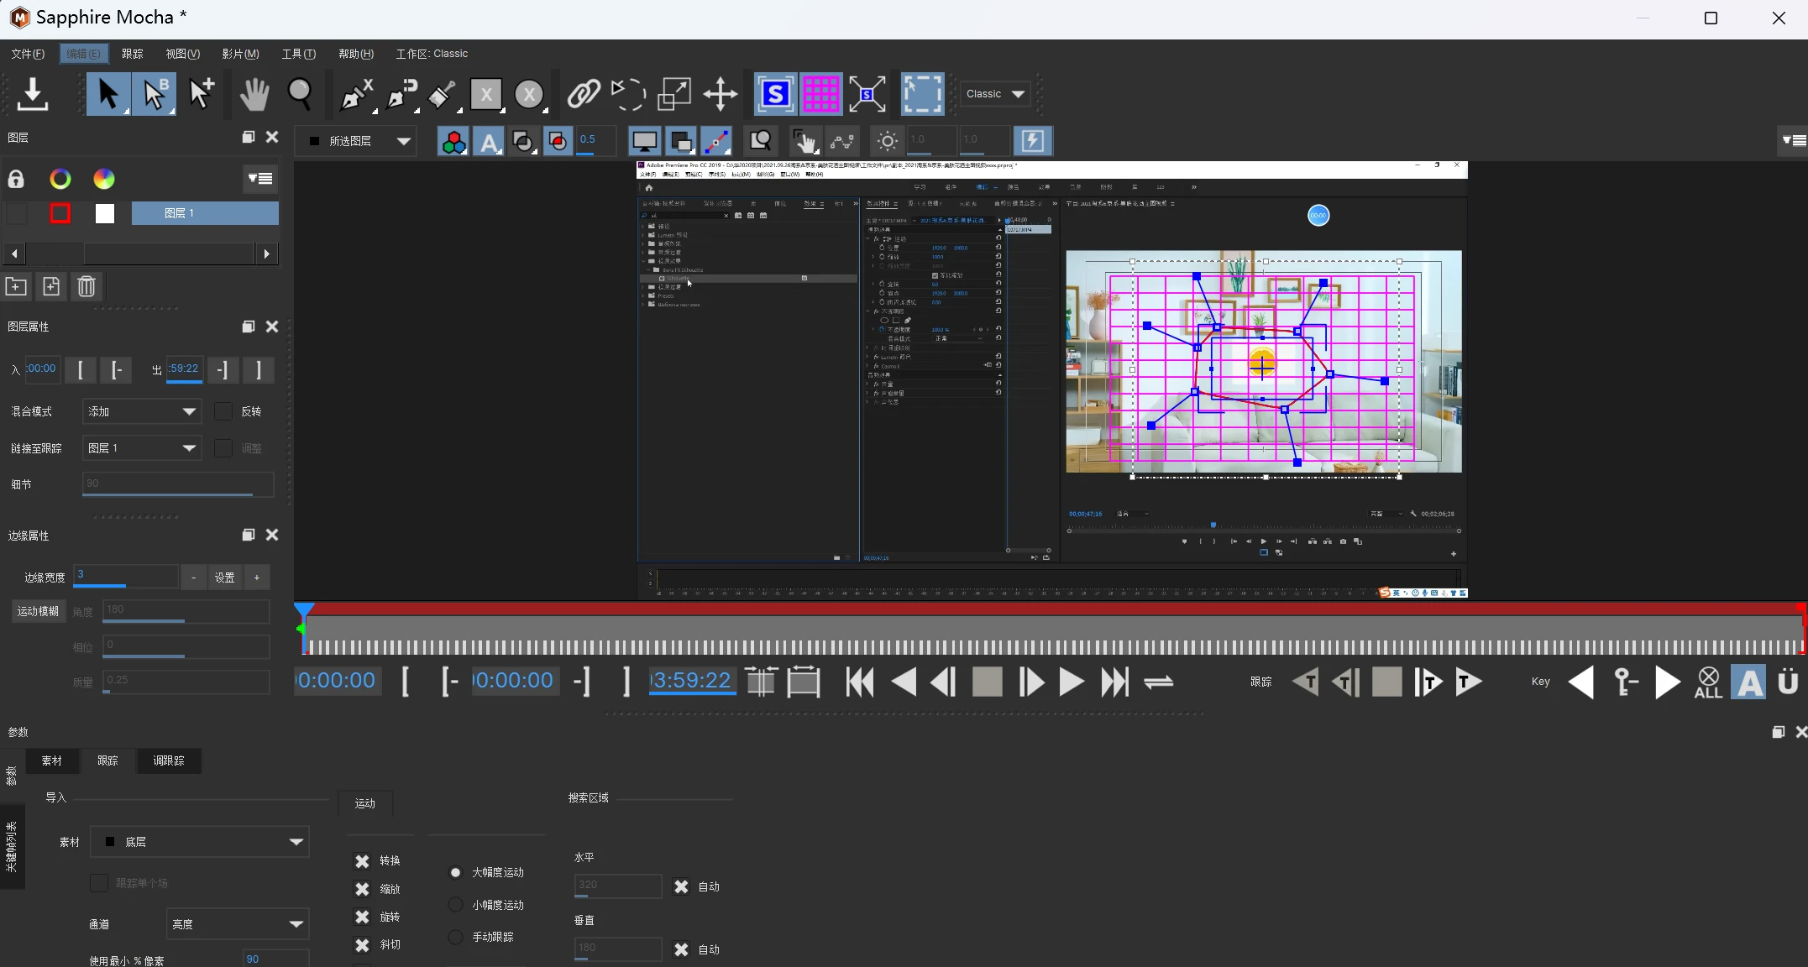Select 小幅度运动 radio button

[455, 905]
